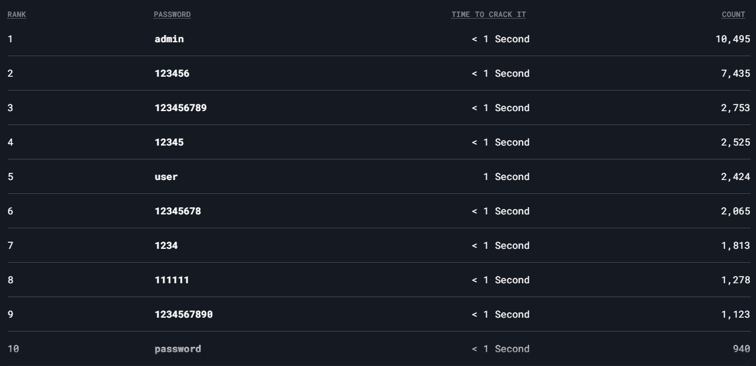Click the COUNT column header
The width and height of the screenshot is (756, 366).
(x=734, y=14)
